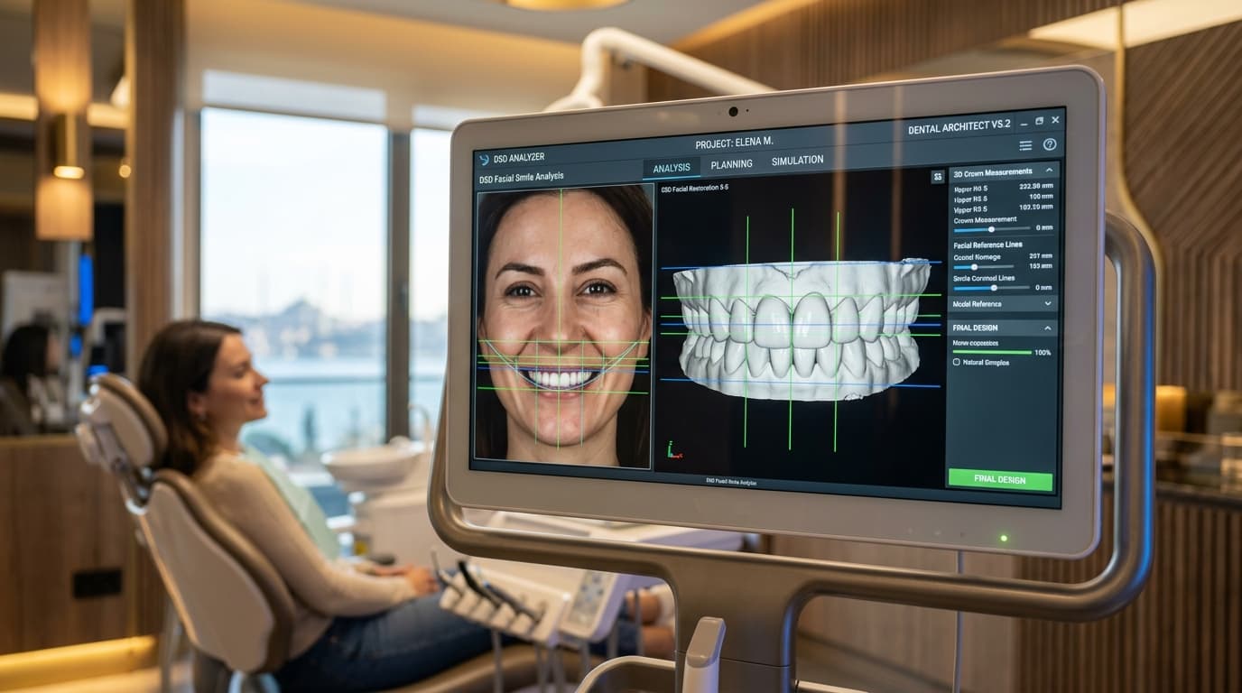Enable the Natural Simplex checkbox
This screenshot has height=693, width=1242.
(x=957, y=362)
